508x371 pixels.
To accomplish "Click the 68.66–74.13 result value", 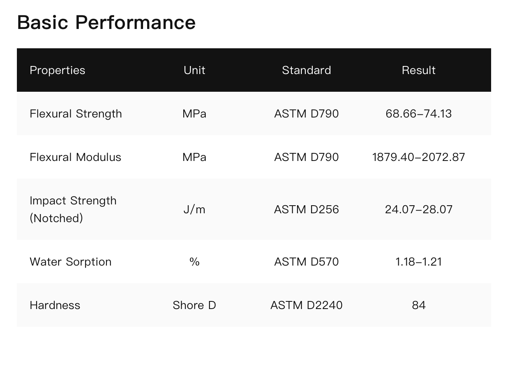I will point(418,114).
